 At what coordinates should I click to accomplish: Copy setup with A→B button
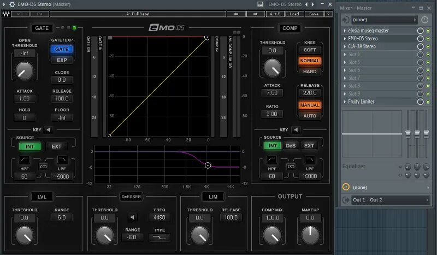click(x=275, y=14)
